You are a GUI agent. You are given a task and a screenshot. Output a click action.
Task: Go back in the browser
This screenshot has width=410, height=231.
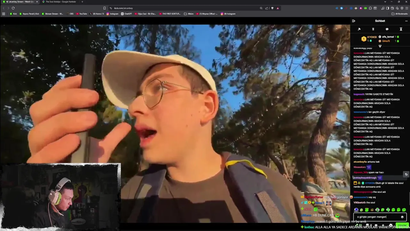4,8
